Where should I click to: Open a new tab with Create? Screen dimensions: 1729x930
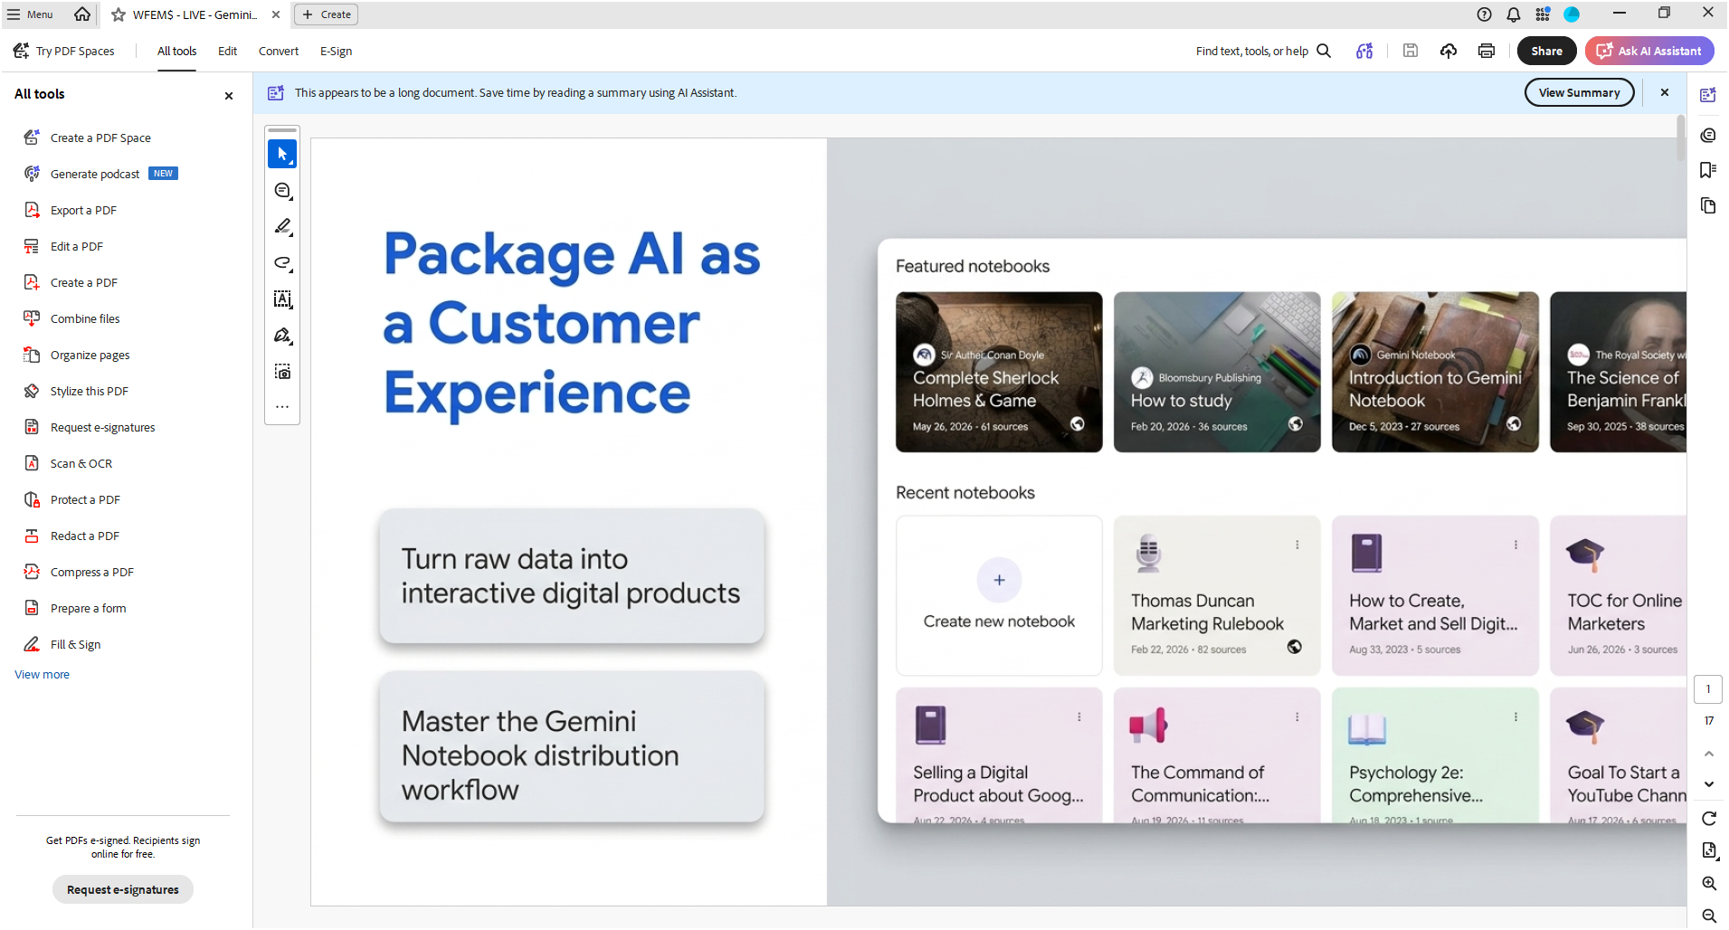point(327,14)
